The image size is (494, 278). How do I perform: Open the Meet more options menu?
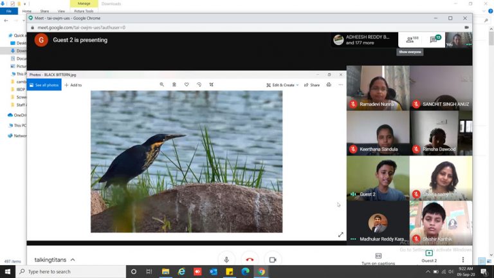(462, 259)
